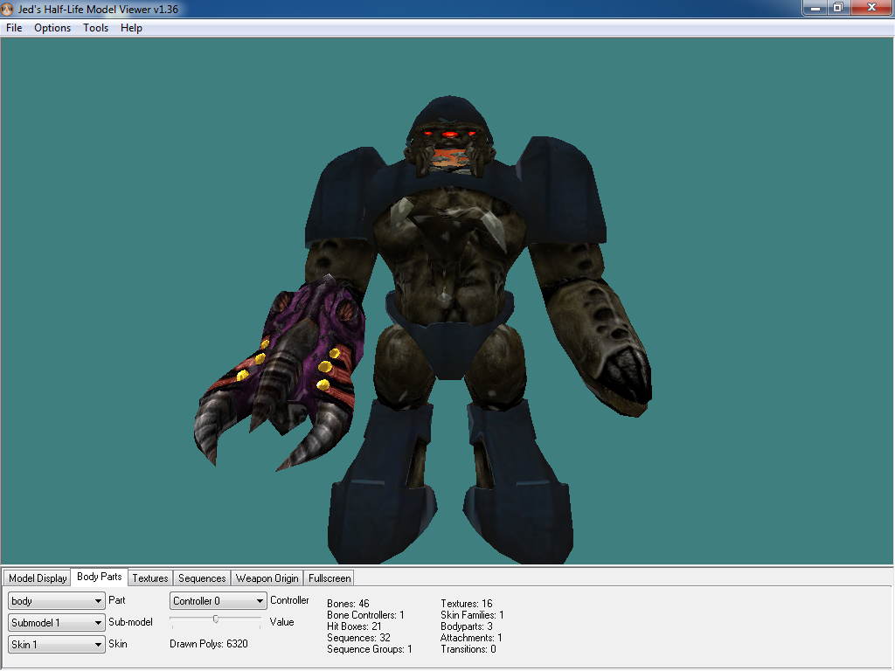
Task: Close the Model Viewer window
Action: [x=871, y=8]
